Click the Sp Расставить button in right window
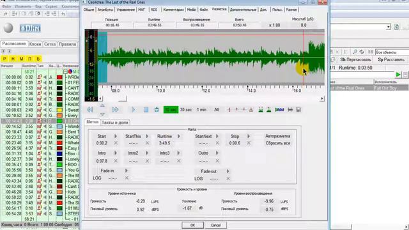Viewport: 409px width, 230px height. (x=391, y=59)
